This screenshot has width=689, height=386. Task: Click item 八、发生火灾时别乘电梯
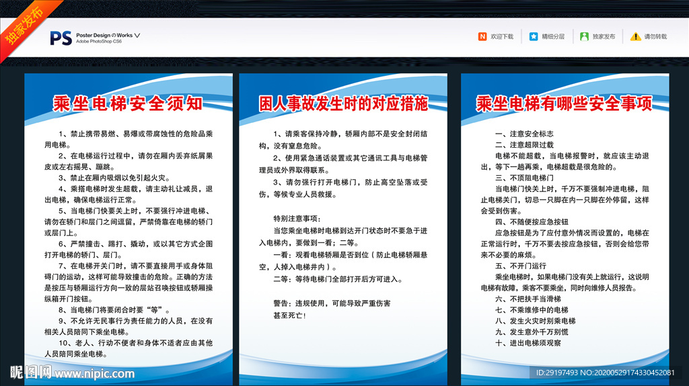pos(535,321)
